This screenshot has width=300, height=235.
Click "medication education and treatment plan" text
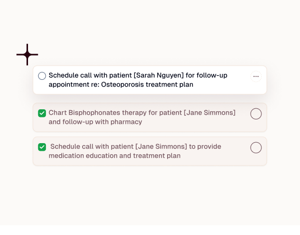tap(114, 156)
